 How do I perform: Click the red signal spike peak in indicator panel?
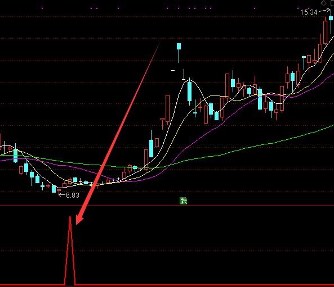[x=70, y=217]
